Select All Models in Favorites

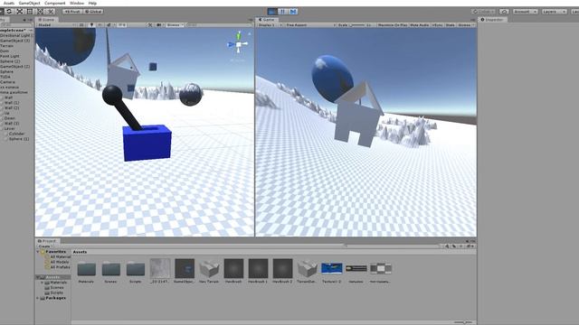pos(59,262)
